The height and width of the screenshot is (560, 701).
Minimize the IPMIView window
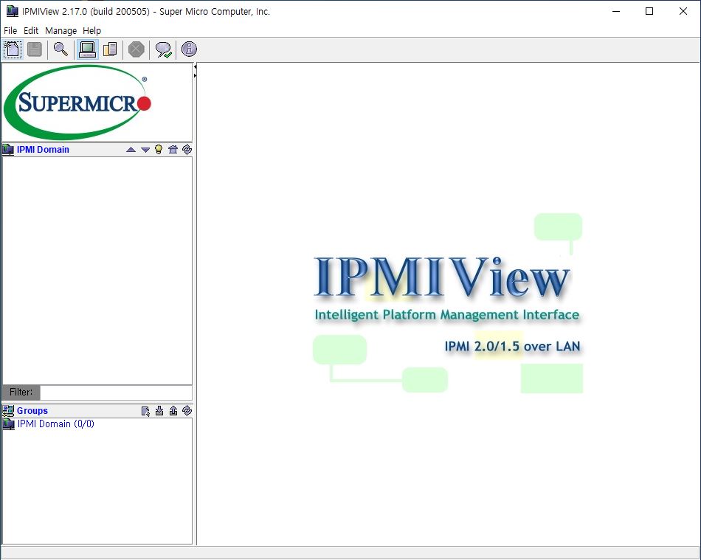[x=616, y=11]
